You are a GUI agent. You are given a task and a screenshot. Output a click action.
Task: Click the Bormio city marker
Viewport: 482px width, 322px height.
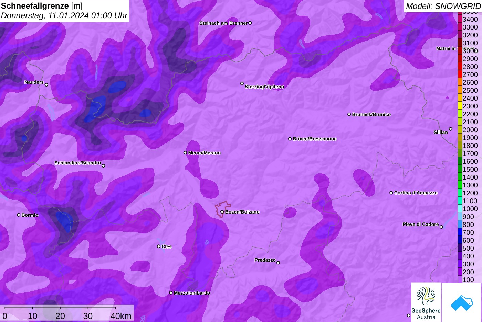[x=19, y=215]
